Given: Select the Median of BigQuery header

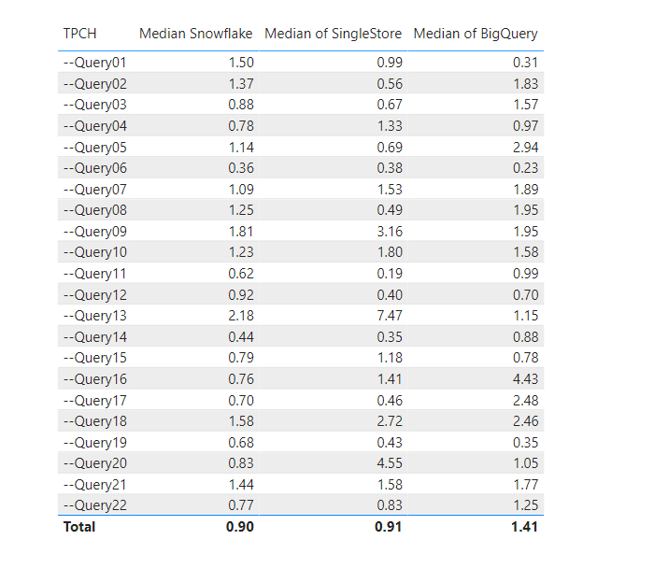Looking at the screenshot, I should [x=475, y=34].
